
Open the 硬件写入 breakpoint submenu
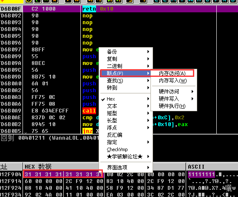[174, 99]
